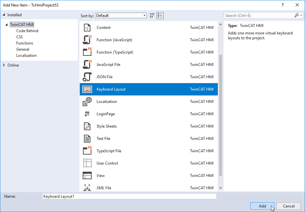
Task: Click the LoginPage template icon
Action: point(87,114)
